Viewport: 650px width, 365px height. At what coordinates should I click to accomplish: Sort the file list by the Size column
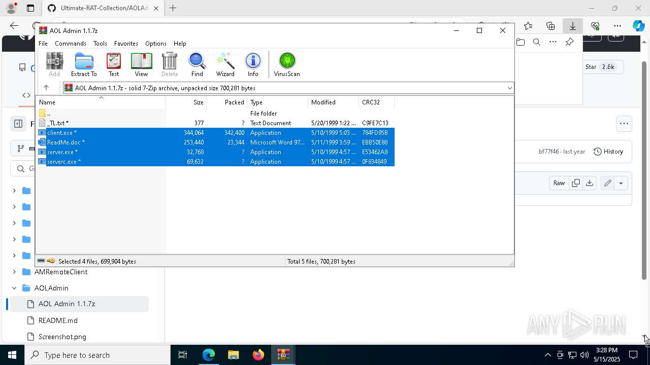pyautogui.click(x=186, y=102)
